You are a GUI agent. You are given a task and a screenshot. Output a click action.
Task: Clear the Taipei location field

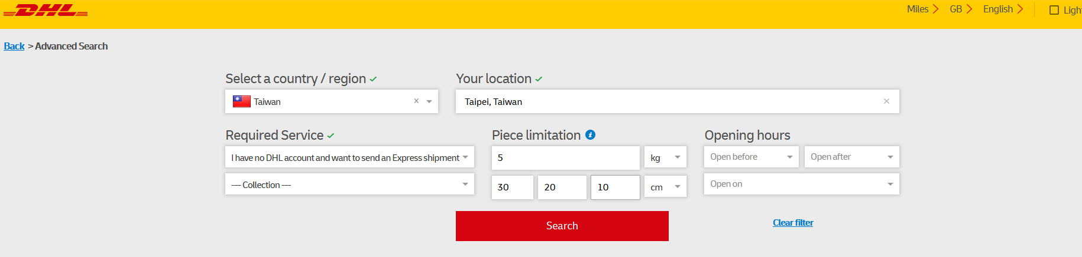[x=886, y=101]
